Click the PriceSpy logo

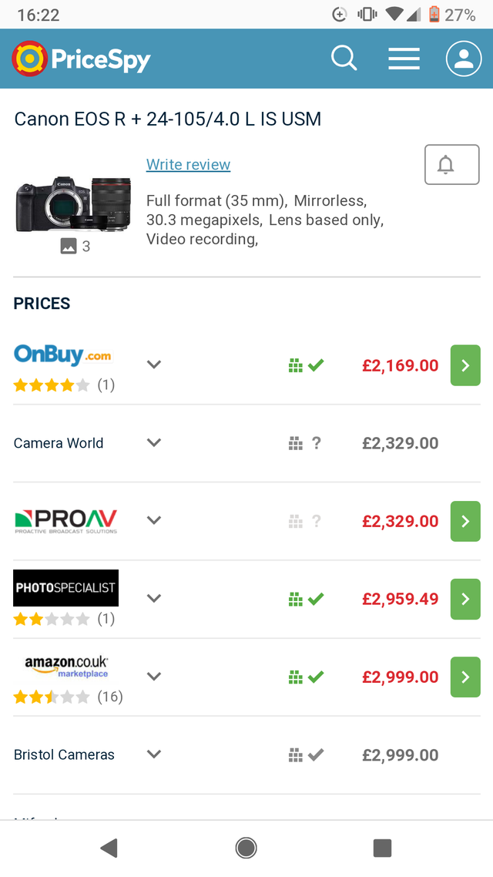coord(81,59)
